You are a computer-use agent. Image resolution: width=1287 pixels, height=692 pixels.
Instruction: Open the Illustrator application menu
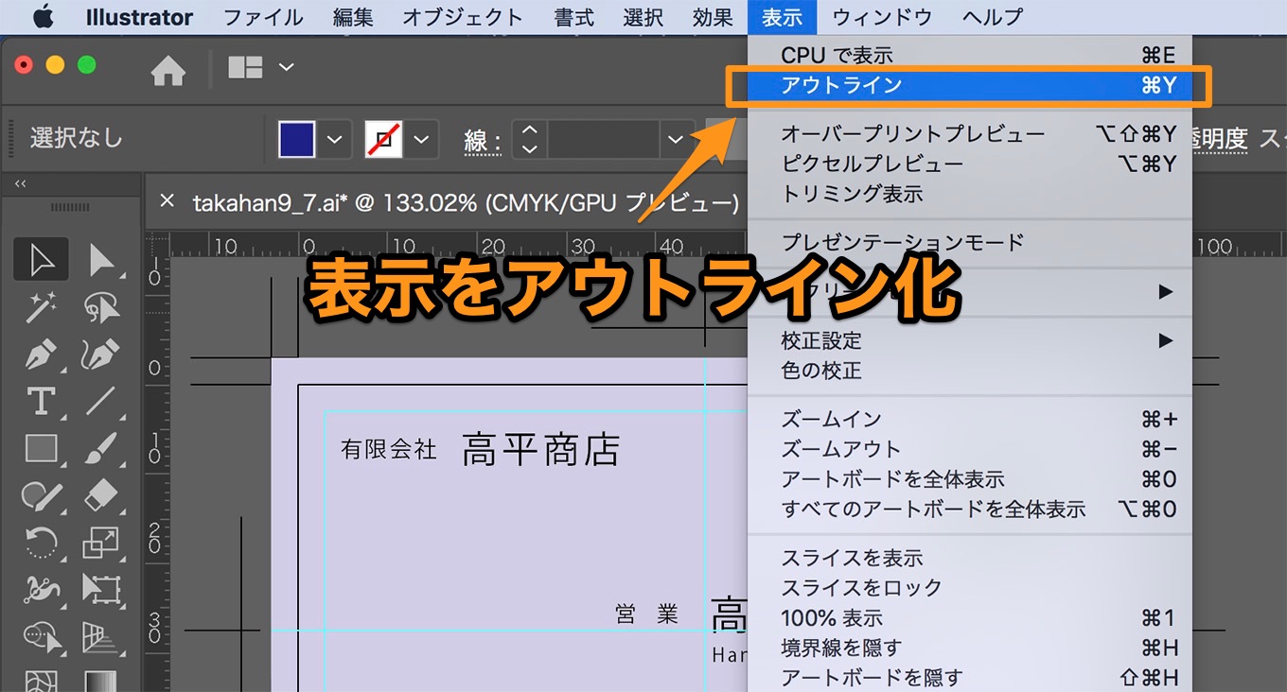139,17
